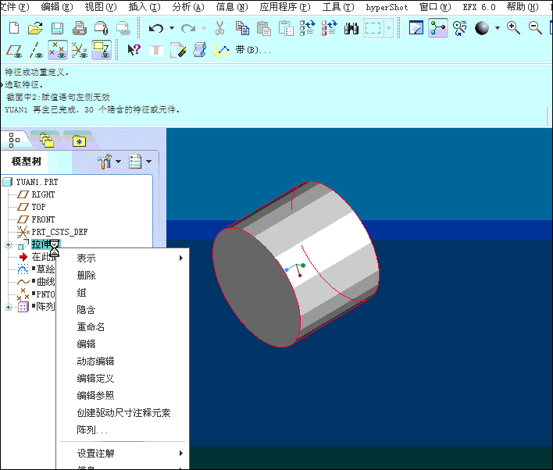Switch to the favorites folder tab
Screen dimensions: 553x470
[79, 141]
